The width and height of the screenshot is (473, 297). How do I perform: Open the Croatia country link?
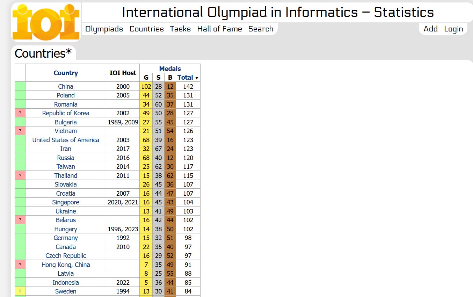tap(66, 194)
